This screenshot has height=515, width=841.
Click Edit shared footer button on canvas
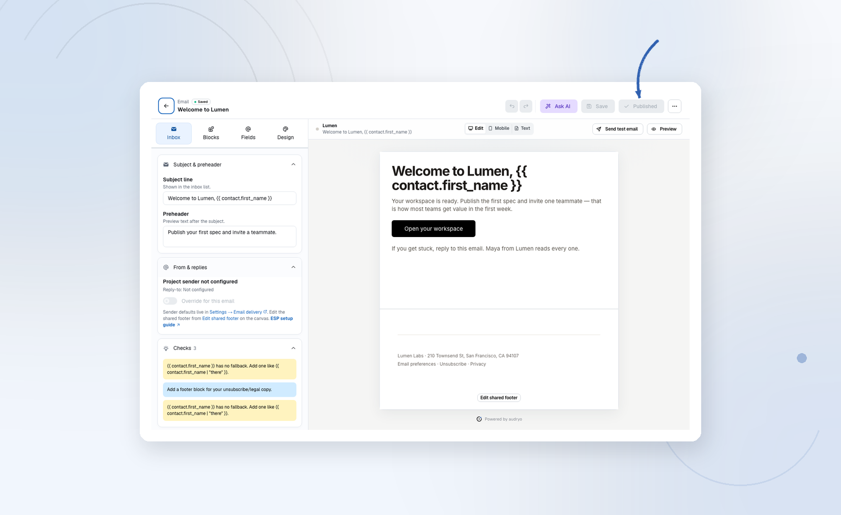[x=499, y=398]
